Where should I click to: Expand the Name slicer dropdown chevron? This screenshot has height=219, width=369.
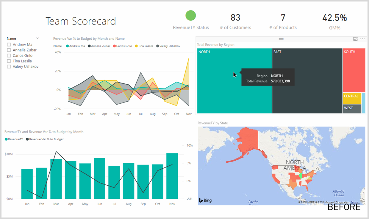tap(37, 38)
